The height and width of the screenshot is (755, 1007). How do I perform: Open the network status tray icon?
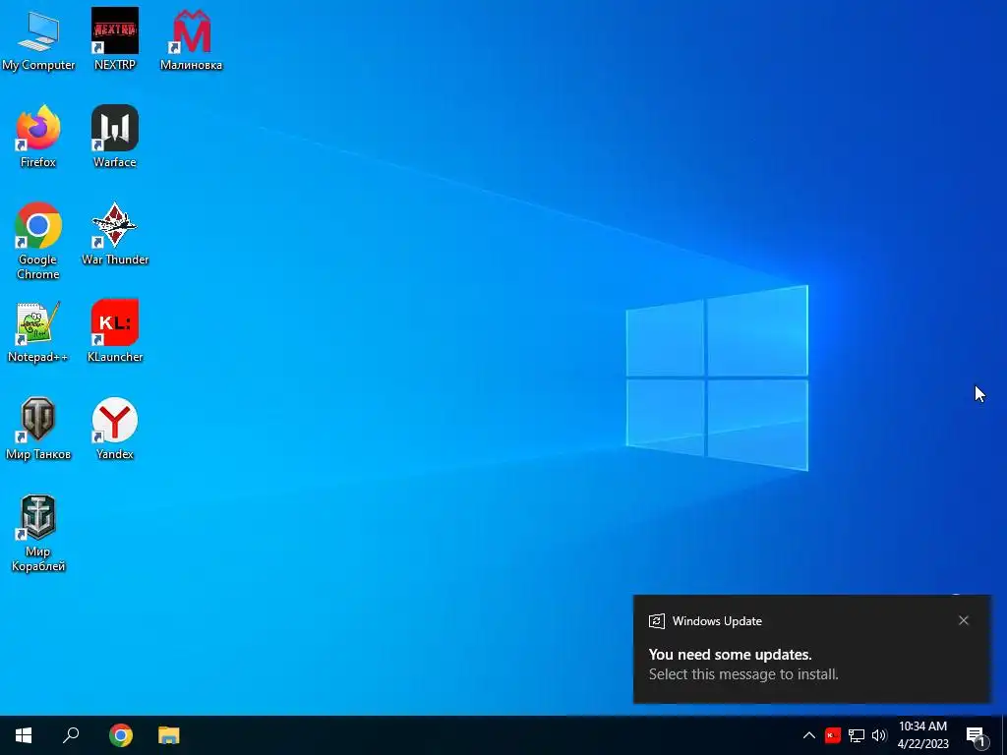click(x=857, y=735)
